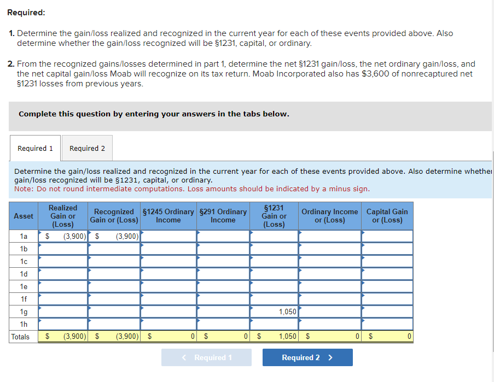Screen dimensions: 494x382
Task: Click the Capital Gain cell in row 1b
Action: (x=387, y=249)
